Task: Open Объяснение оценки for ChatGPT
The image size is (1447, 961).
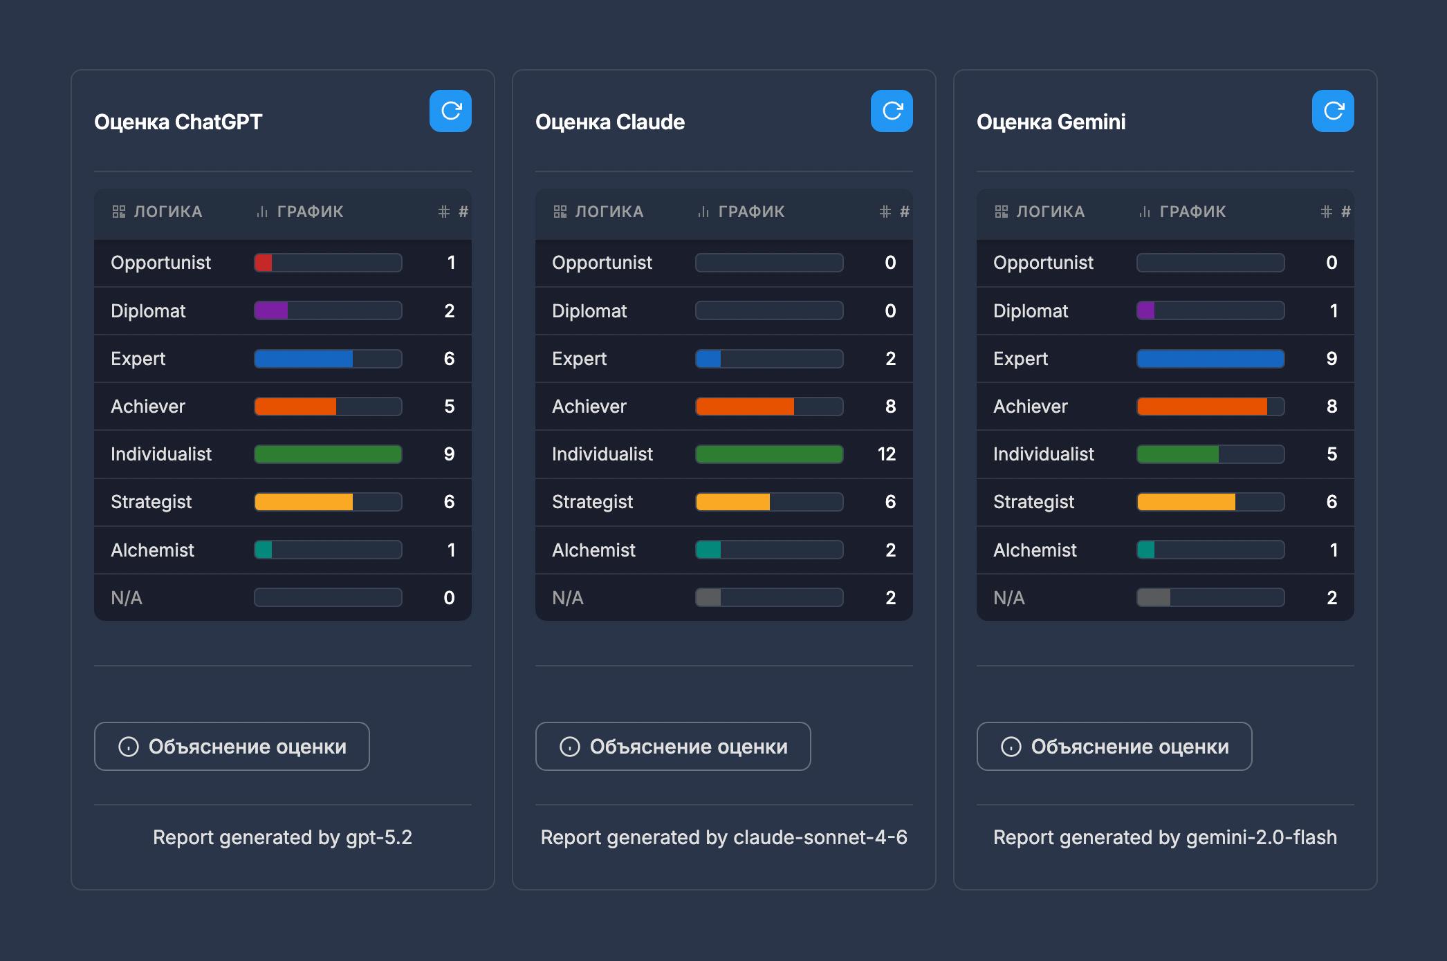Action: 232,747
